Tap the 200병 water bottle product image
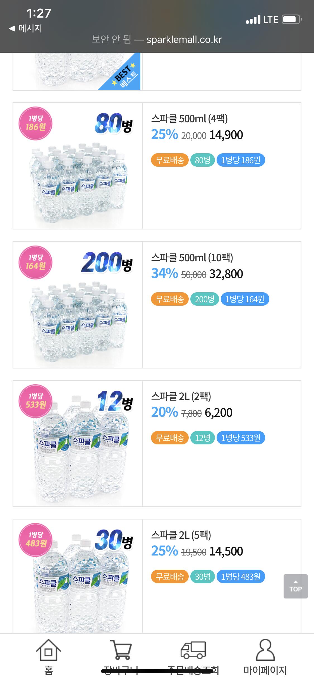314x680 pixels. (78, 321)
